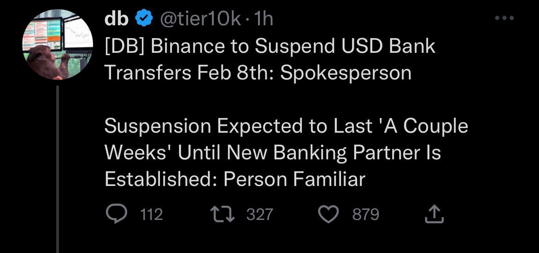
Task: Open the @tier10k handle link
Action: click(x=199, y=19)
